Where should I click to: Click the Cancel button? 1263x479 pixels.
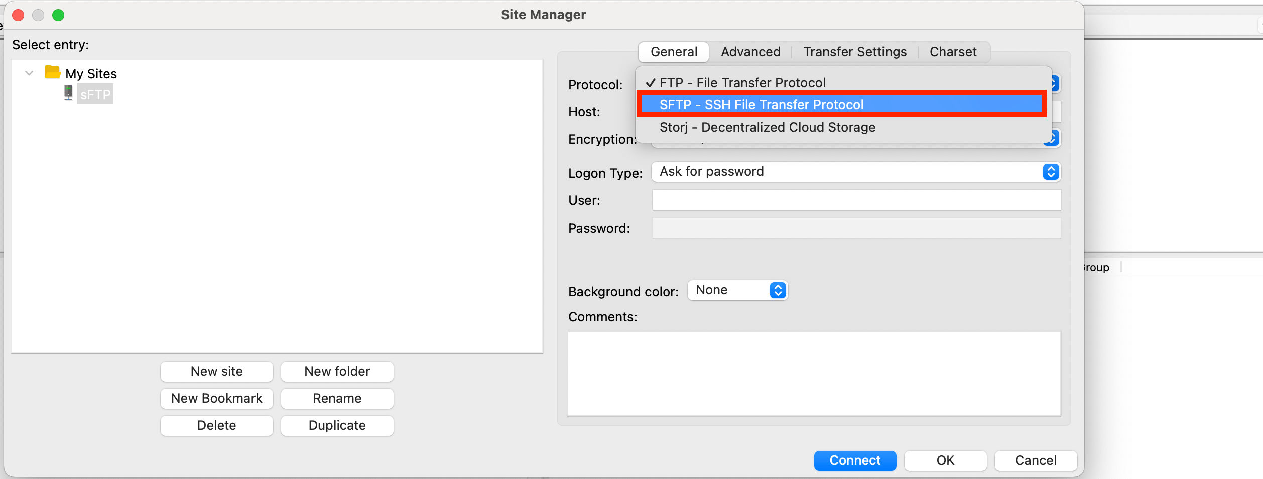(x=1036, y=460)
